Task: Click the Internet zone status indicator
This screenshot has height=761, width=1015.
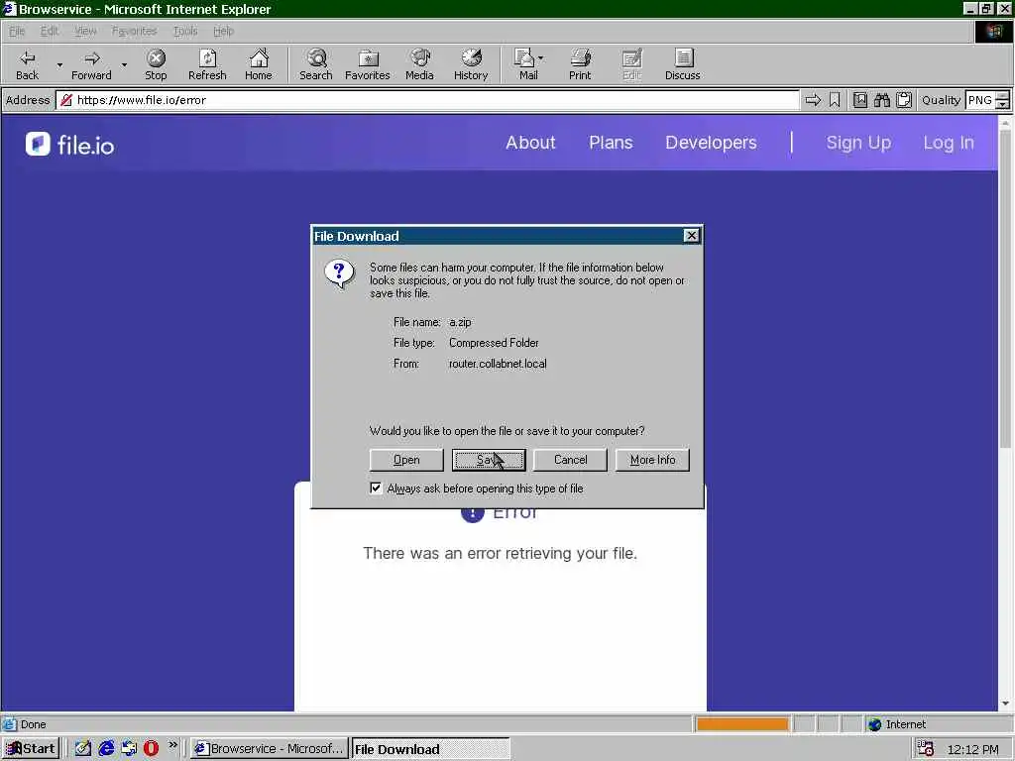Action: click(x=897, y=724)
